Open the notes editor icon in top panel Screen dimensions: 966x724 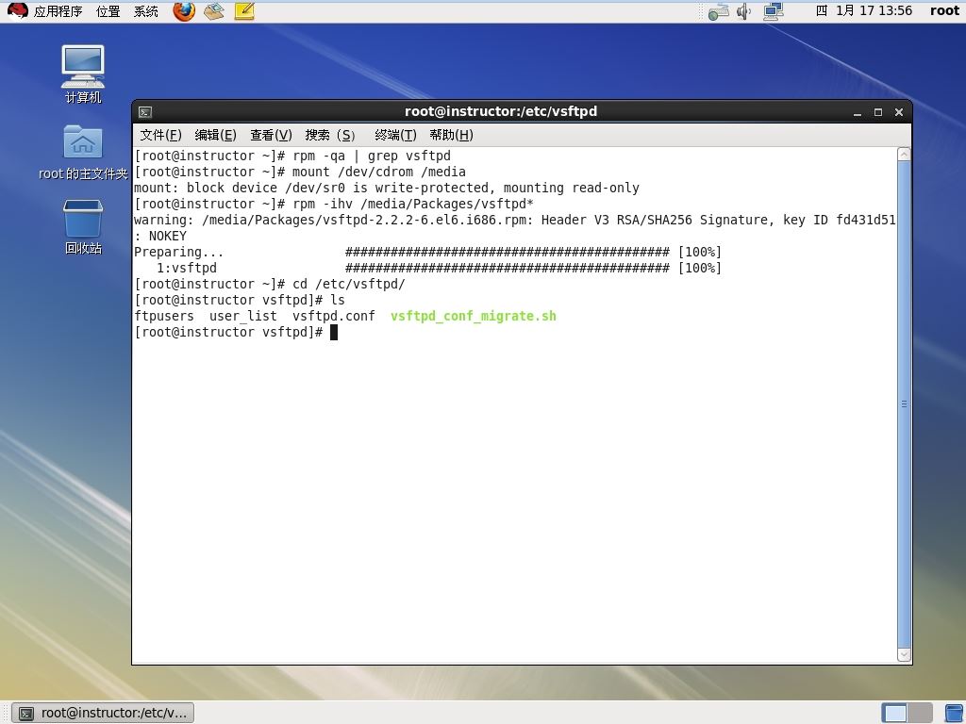244,11
